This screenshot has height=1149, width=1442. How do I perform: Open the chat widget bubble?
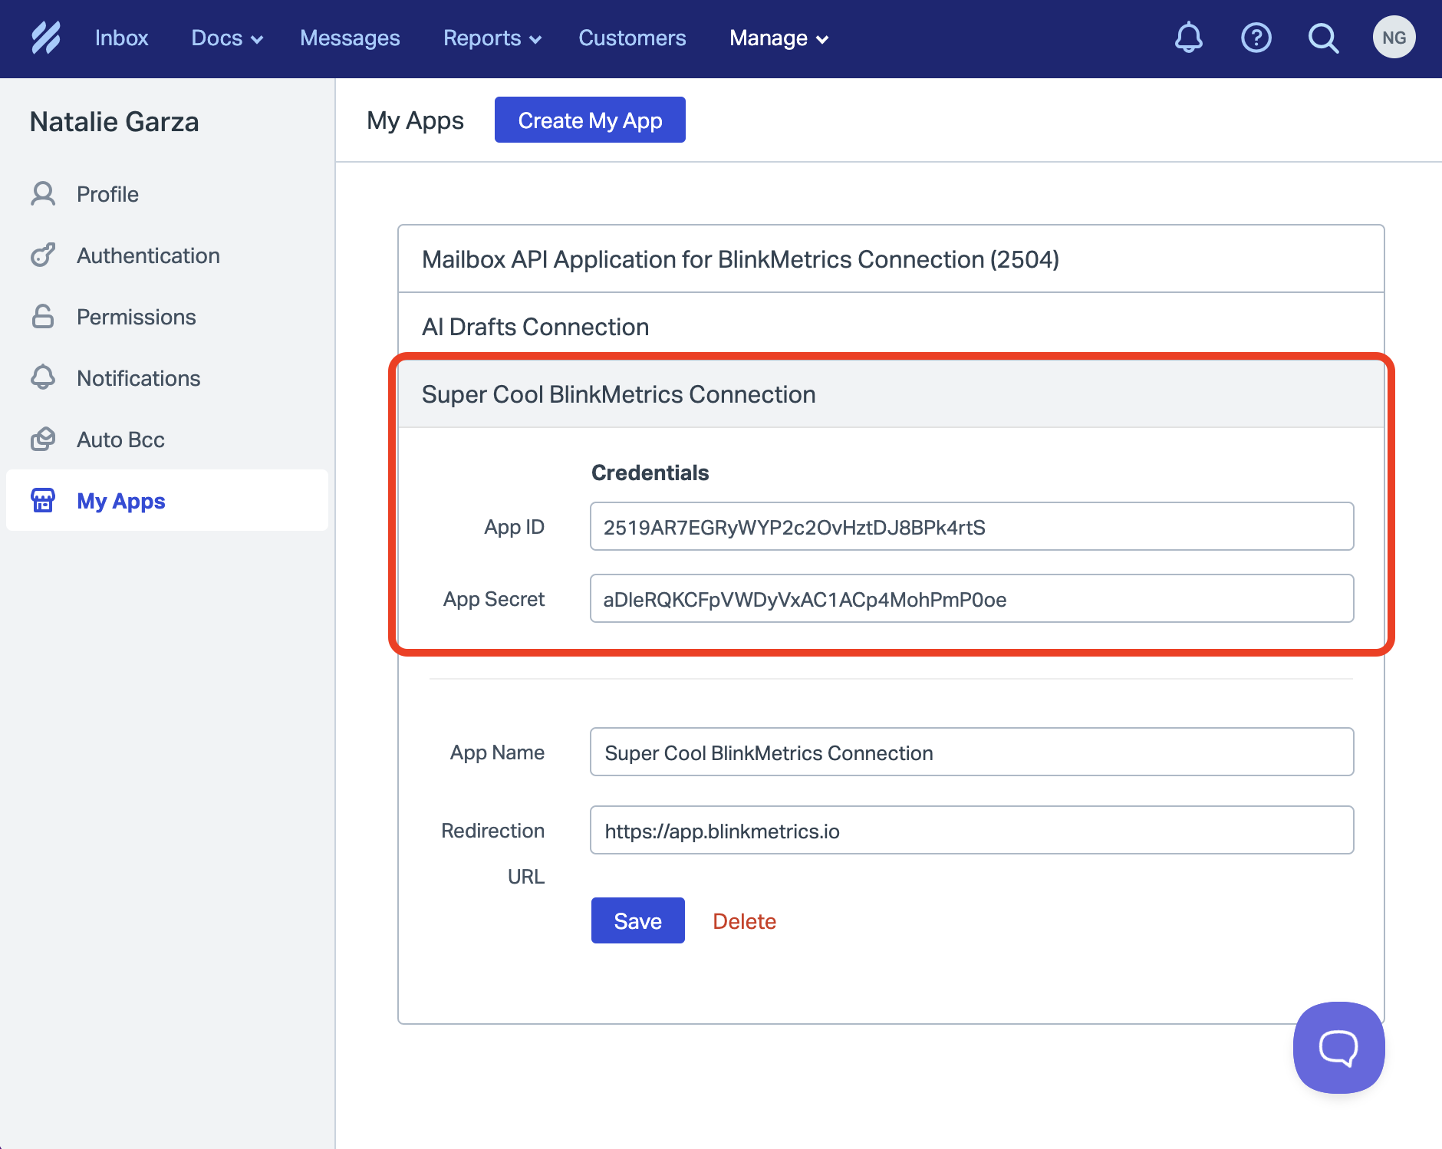[x=1338, y=1048]
